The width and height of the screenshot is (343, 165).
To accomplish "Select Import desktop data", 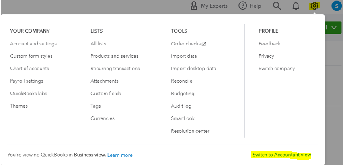I will pos(193,69).
